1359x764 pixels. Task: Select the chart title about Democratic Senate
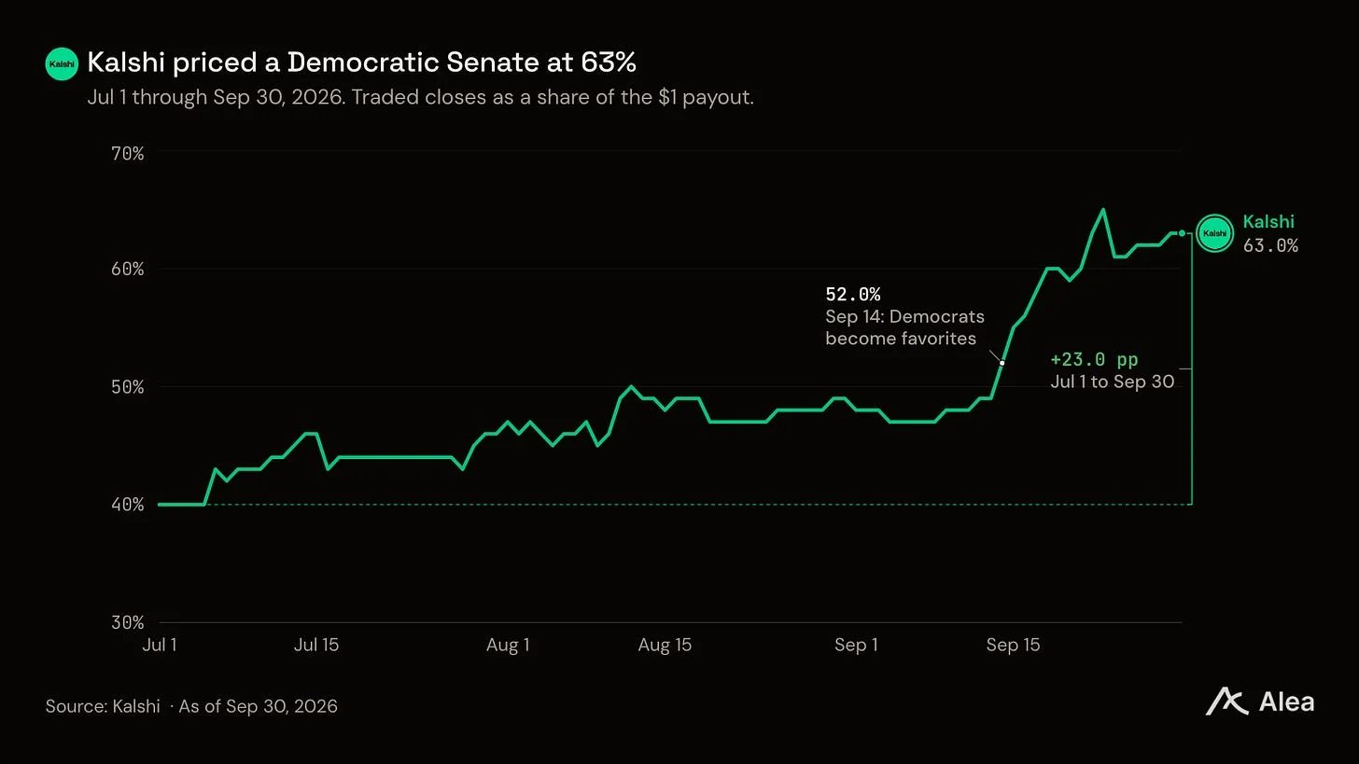361,63
